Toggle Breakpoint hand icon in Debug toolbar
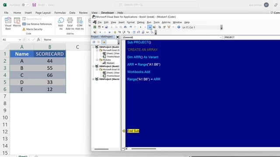Screen dimensions: 280x157 115,32
